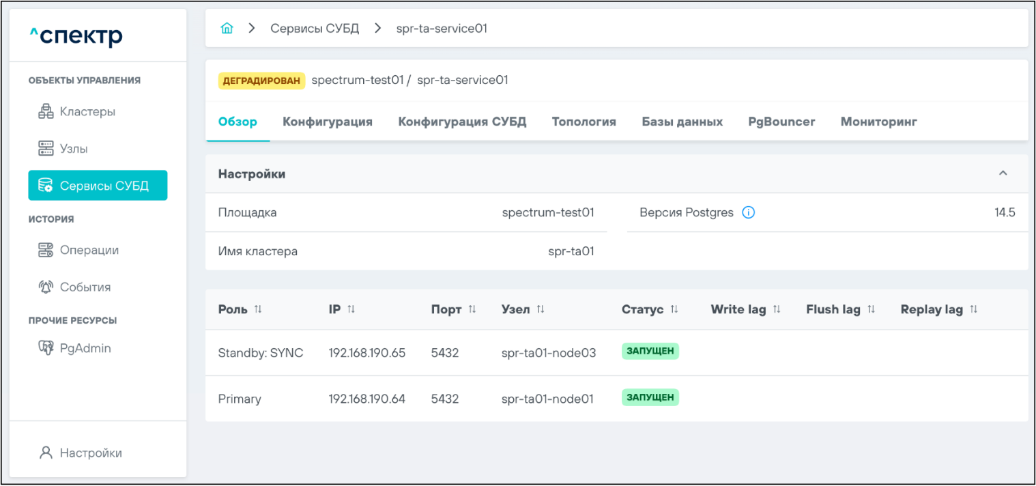1036x486 pixels.
Task: Select the Primary row in table
Action: pyautogui.click(x=240, y=399)
